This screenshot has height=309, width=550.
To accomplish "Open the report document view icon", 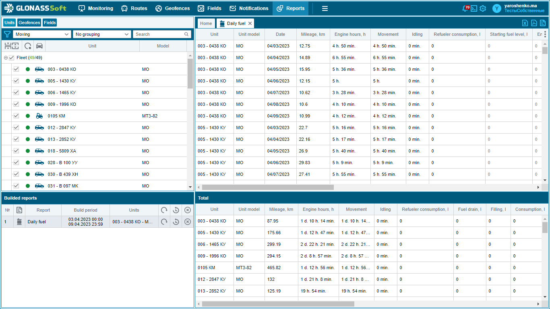I will point(543,23).
